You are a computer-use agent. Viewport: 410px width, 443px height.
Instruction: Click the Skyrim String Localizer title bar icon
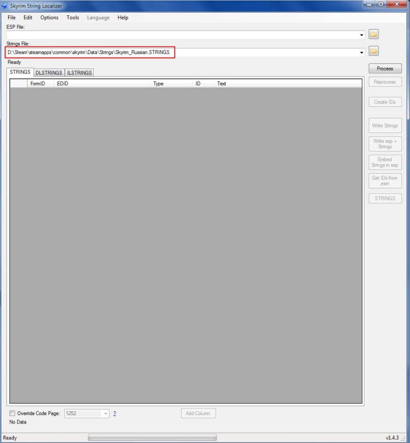4,6
